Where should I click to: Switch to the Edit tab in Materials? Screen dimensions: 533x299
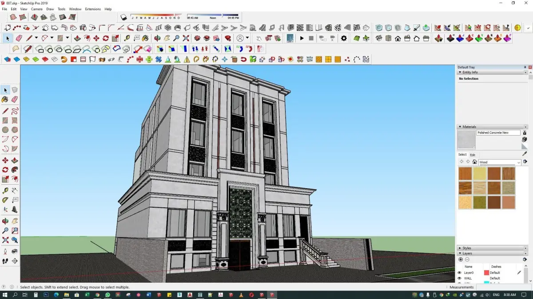(473, 155)
